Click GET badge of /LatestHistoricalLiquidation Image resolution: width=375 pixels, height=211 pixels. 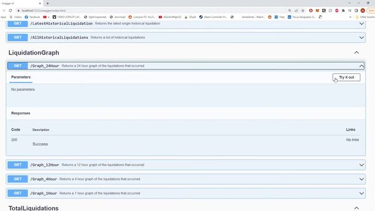click(x=18, y=23)
